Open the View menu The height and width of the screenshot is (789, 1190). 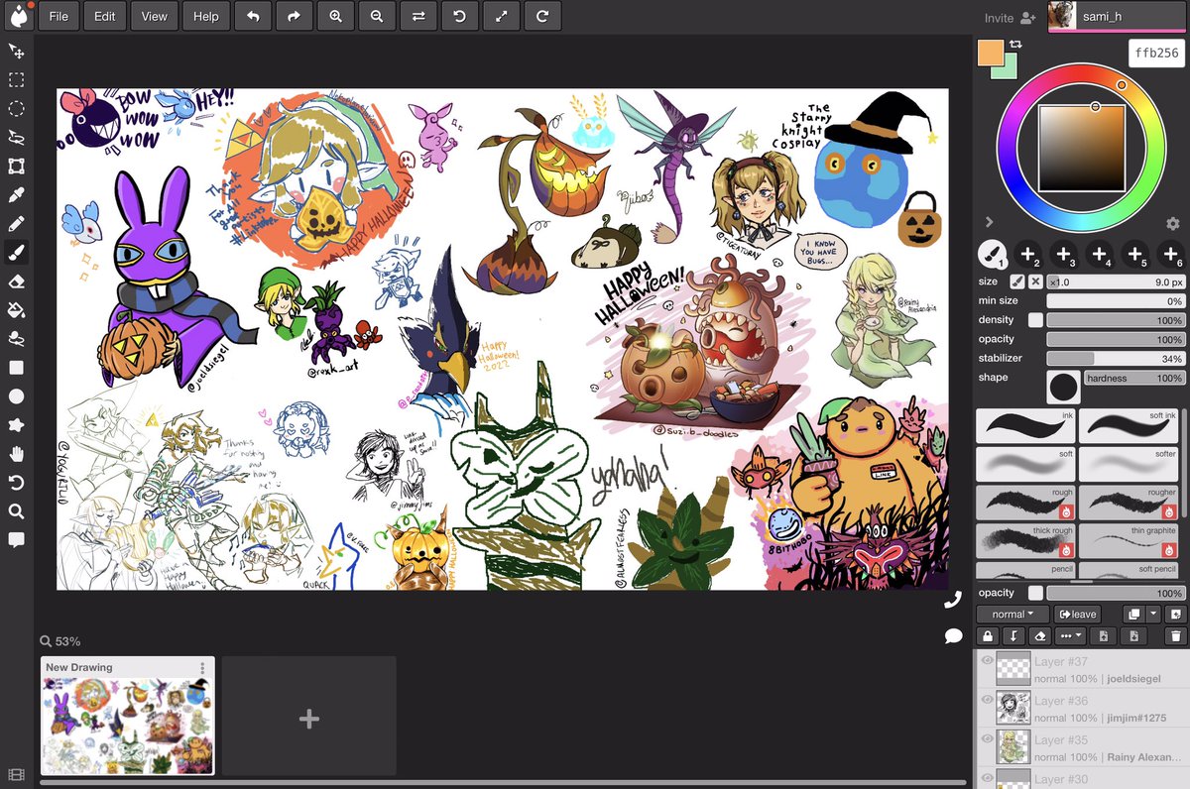pyautogui.click(x=154, y=16)
